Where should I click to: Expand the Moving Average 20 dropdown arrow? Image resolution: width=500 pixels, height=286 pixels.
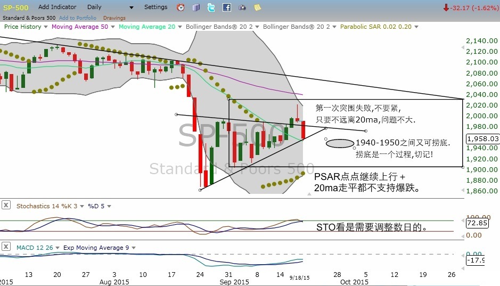click(x=180, y=27)
